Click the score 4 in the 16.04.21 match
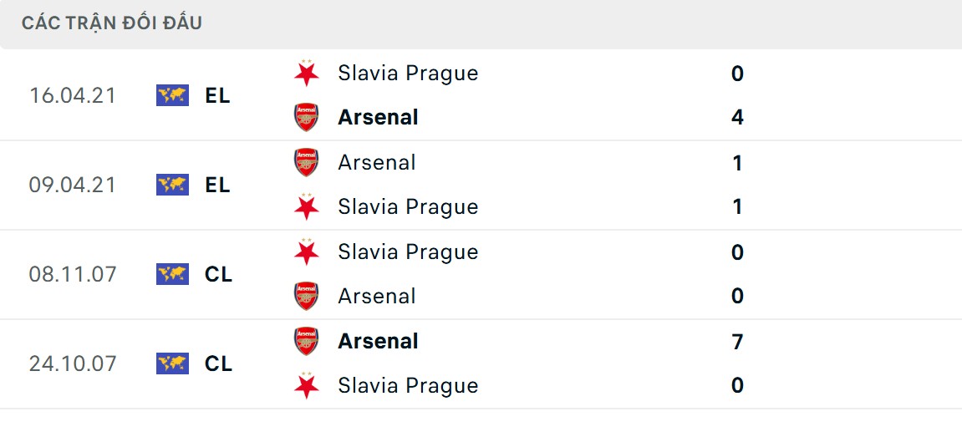The height and width of the screenshot is (432, 962). [737, 118]
